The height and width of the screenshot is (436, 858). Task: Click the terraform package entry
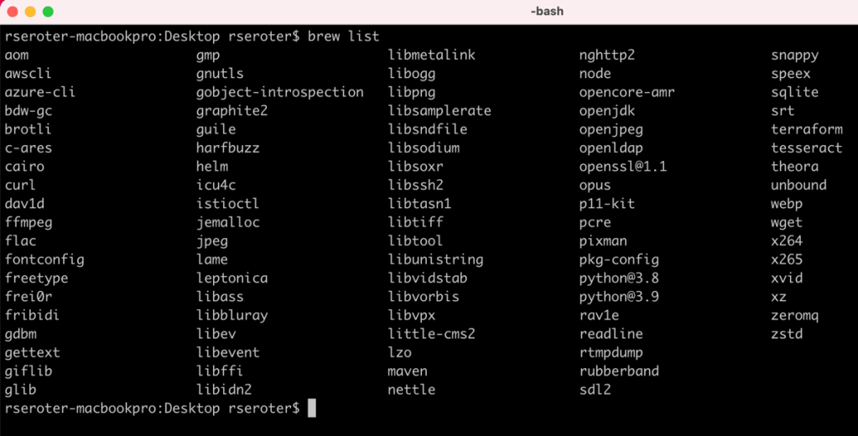pos(806,129)
